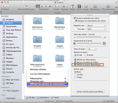Open Téléchargements from the toolbar
Viewport: 118px width, 103px height.
(108, 6)
